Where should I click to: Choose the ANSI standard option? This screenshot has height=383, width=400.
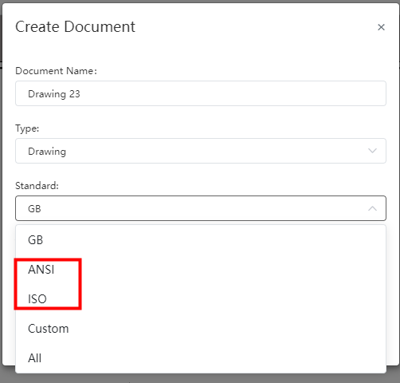tap(201, 270)
